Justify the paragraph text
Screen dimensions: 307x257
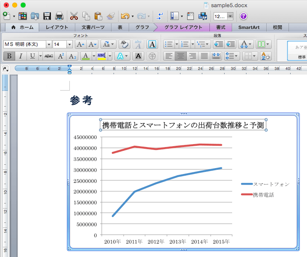pos(204,56)
